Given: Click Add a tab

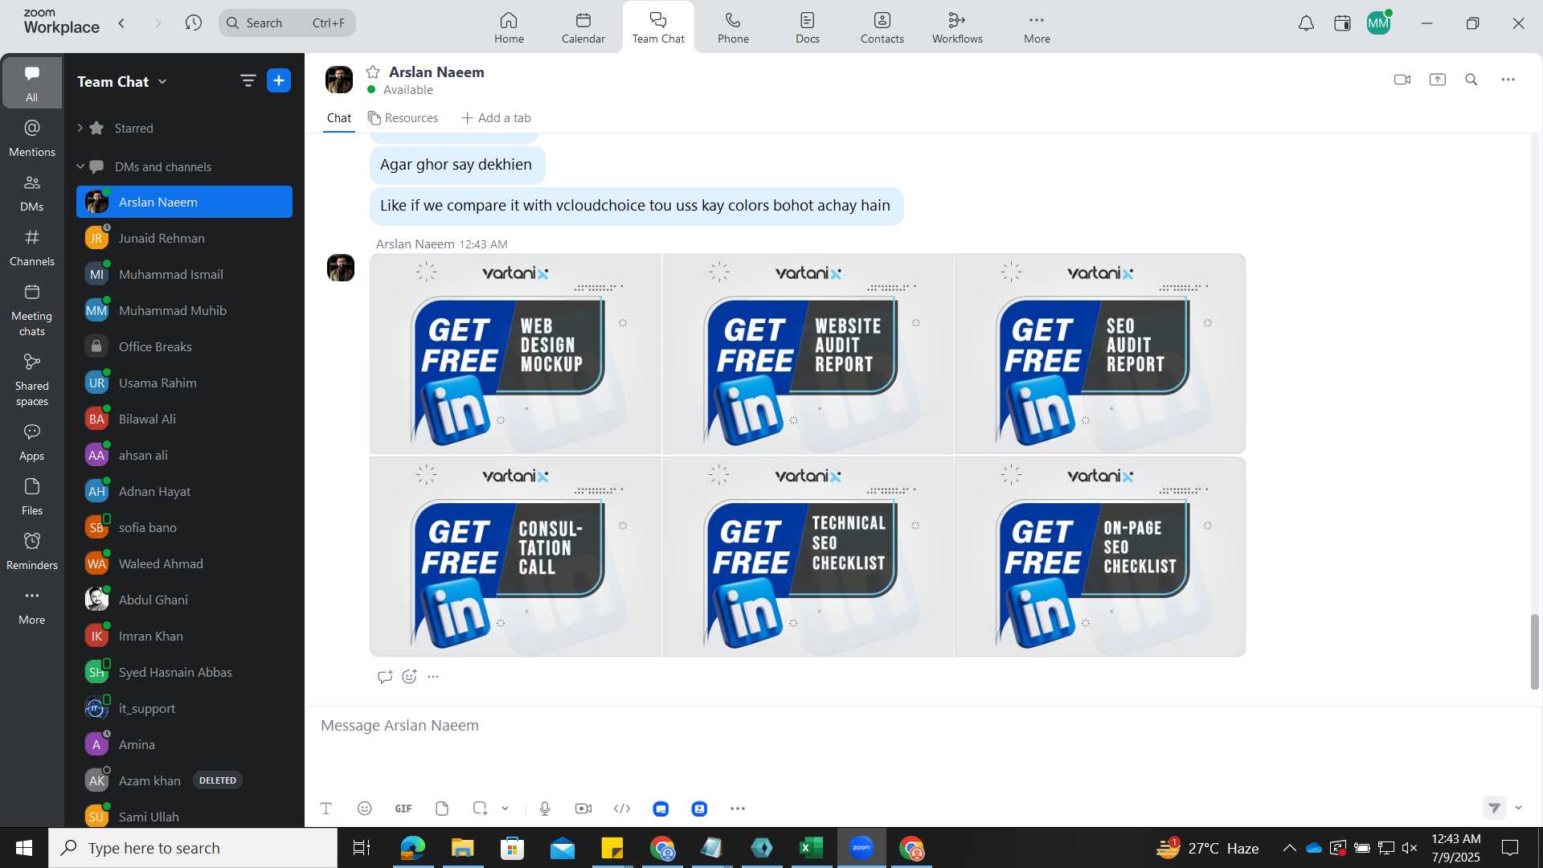Looking at the screenshot, I should pyautogui.click(x=496, y=118).
